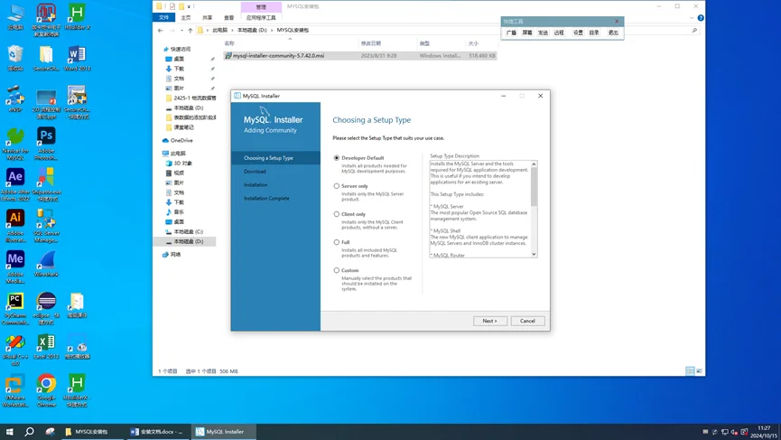Open the recent locations dropdown arrow
The width and height of the screenshot is (781, 440).
[x=181, y=31]
